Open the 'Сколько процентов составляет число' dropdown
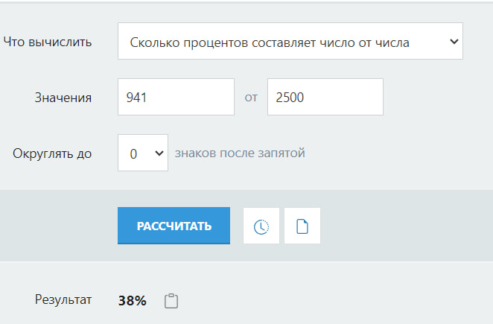 click(x=290, y=42)
